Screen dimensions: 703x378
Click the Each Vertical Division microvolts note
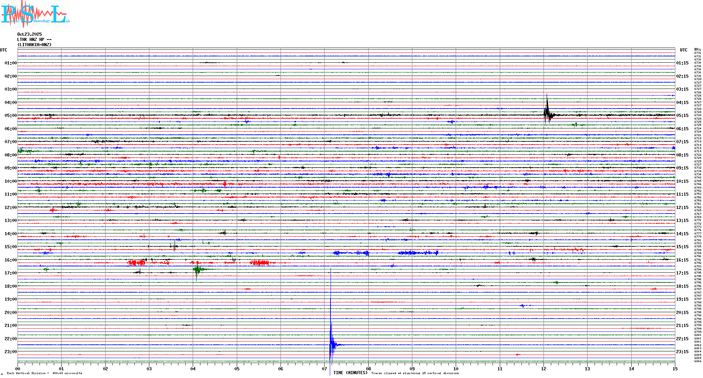[x=44, y=373]
